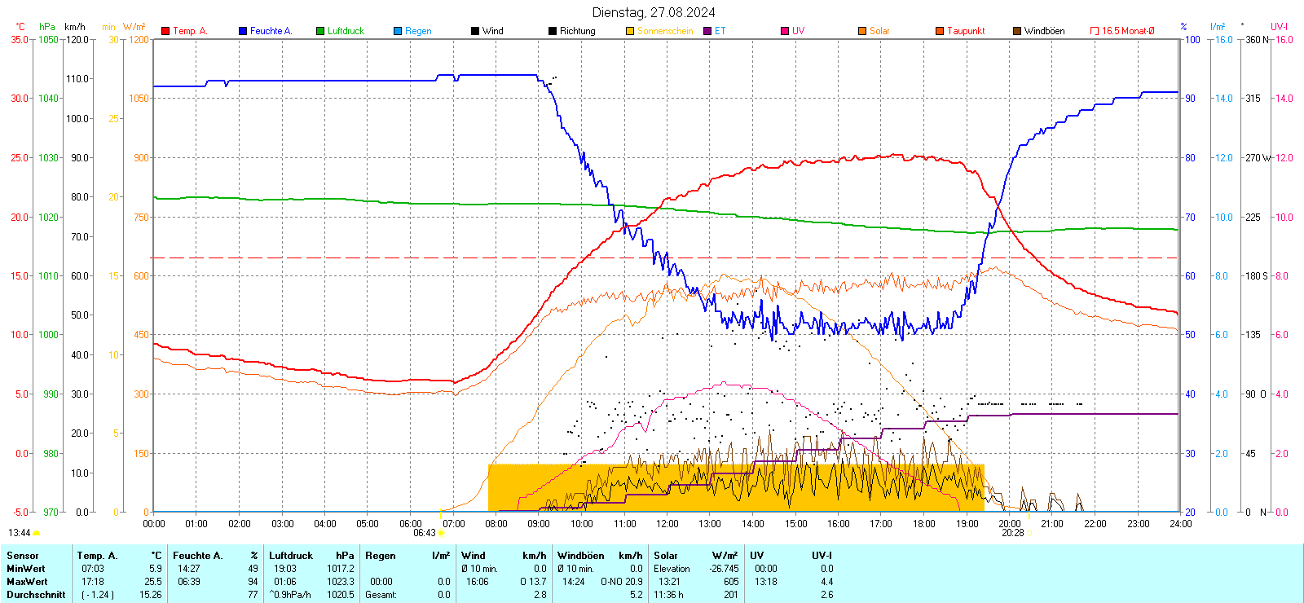
Task: Click the sun icon beside 13:44
Action: click(36, 533)
